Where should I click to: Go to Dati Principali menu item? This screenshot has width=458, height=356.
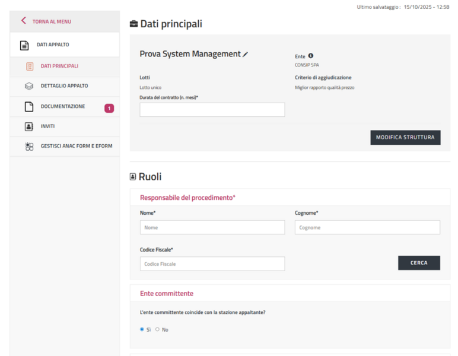click(65, 66)
